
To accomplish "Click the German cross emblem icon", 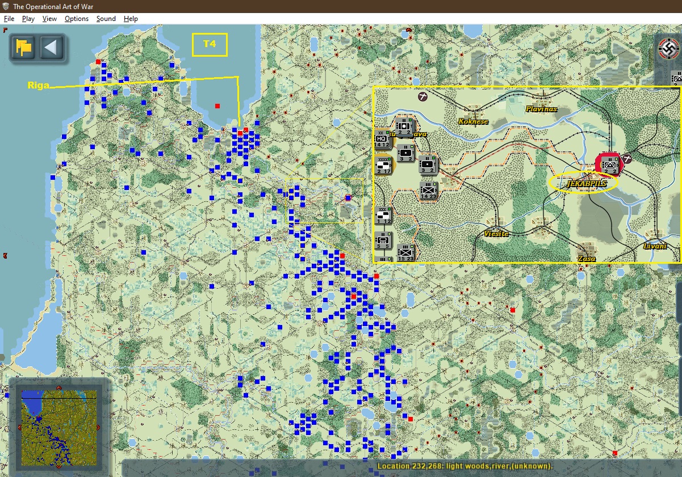I will click(669, 49).
